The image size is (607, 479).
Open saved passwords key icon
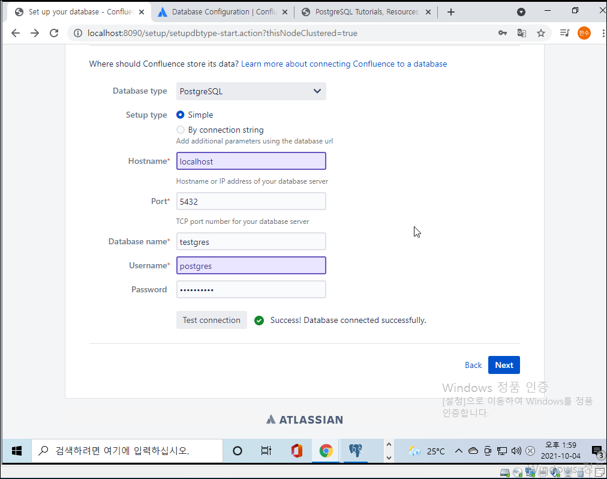click(503, 34)
